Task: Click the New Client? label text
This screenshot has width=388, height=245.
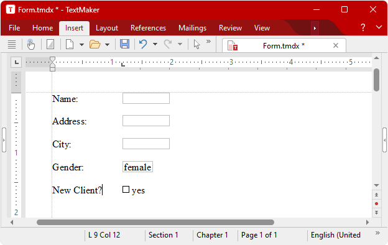Action: pyautogui.click(x=77, y=190)
